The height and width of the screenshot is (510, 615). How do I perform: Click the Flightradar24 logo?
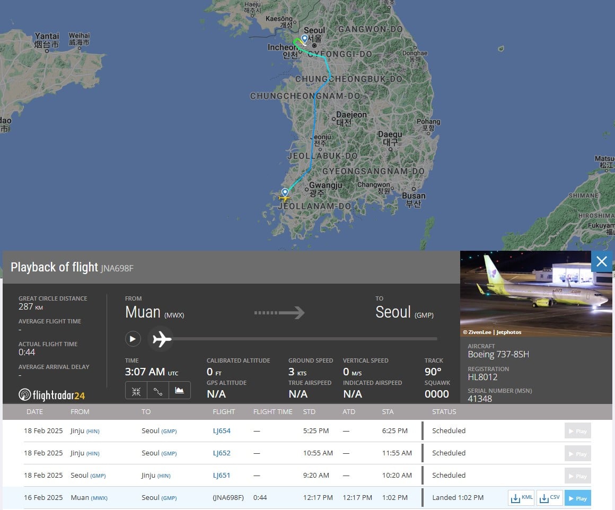click(x=52, y=394)
